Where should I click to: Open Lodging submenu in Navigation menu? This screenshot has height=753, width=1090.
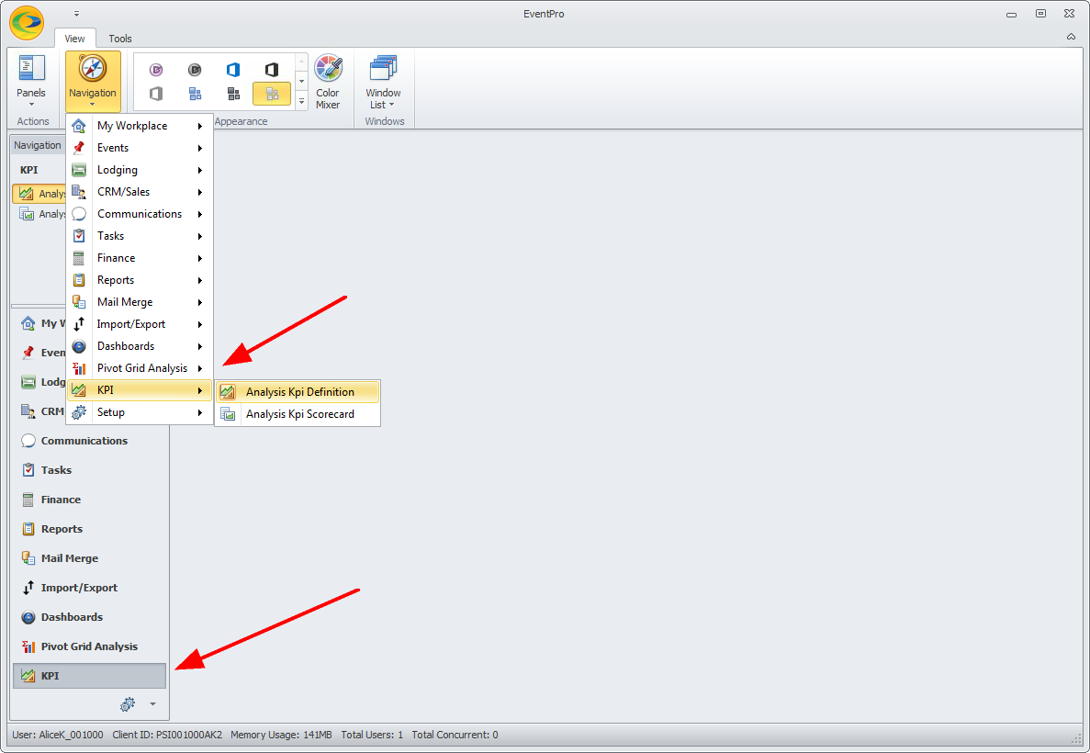pos(140,171)
